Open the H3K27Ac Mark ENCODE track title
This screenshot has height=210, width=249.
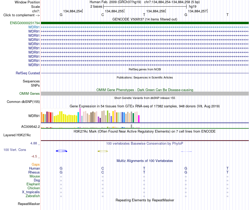click(145, 132)
